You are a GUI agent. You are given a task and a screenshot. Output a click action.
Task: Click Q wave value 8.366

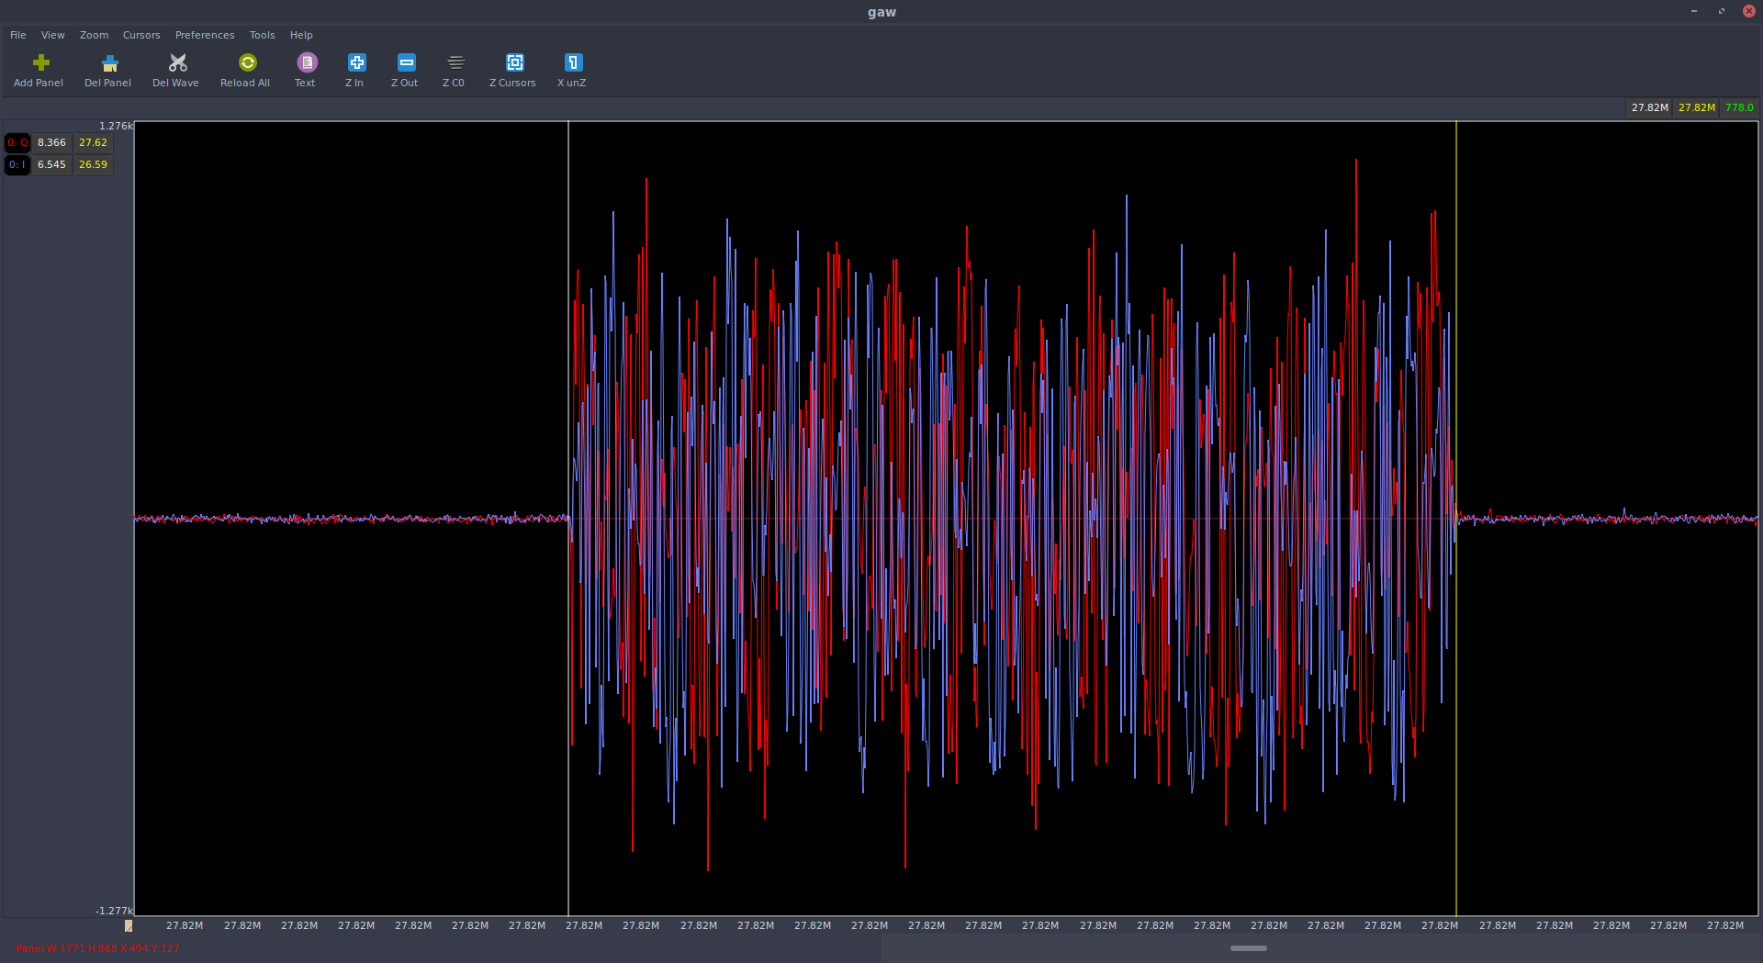click(x=51, y=143)
